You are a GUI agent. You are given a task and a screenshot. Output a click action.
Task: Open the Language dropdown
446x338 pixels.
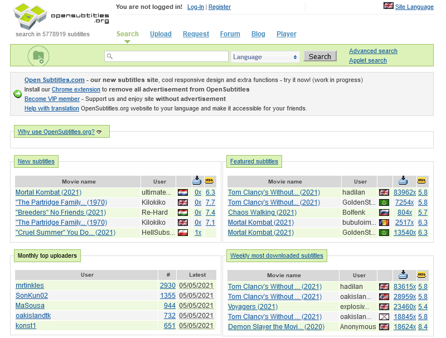[265, 57]
